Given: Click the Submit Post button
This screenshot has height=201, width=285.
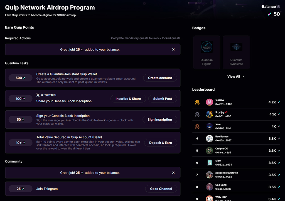Looking at the screenshot, I should click(163, 99).
